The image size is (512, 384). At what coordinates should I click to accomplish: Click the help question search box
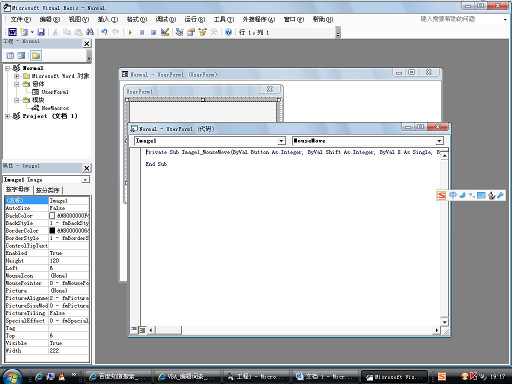coord(460,19)
